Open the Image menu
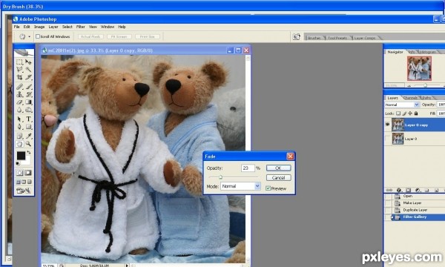 coord(39,27)
